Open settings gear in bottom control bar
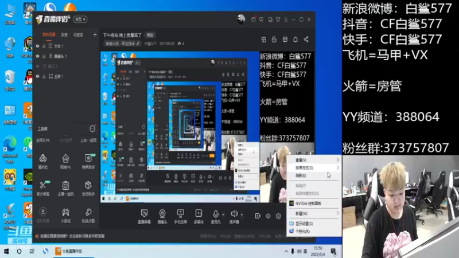The width and height of the screenshot is (459, 258). click(278, 216)
